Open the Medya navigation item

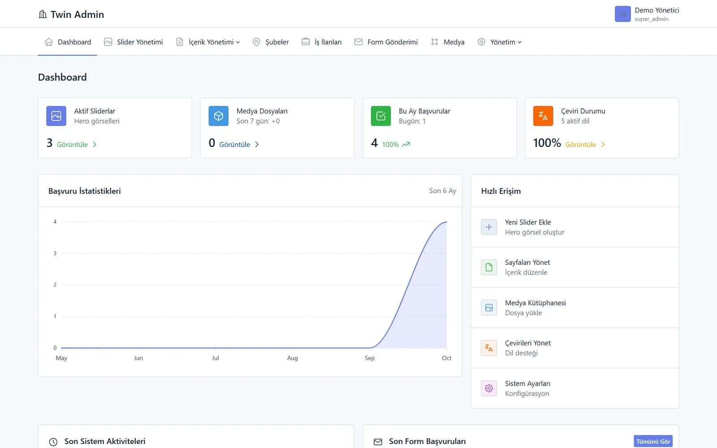[448, 42]
